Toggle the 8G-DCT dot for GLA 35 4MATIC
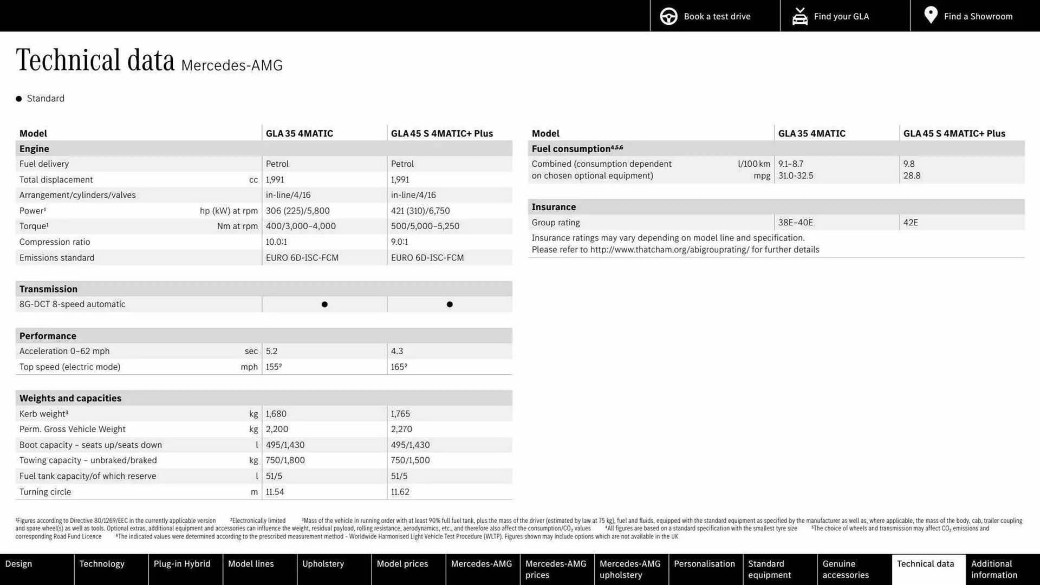Viewport: 1040px width, 585px height. point(324,304)
